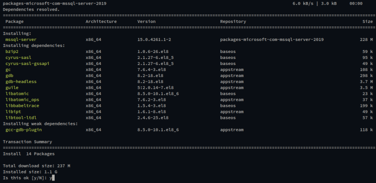Click the Dependencies resolved. line

[31, 9]
